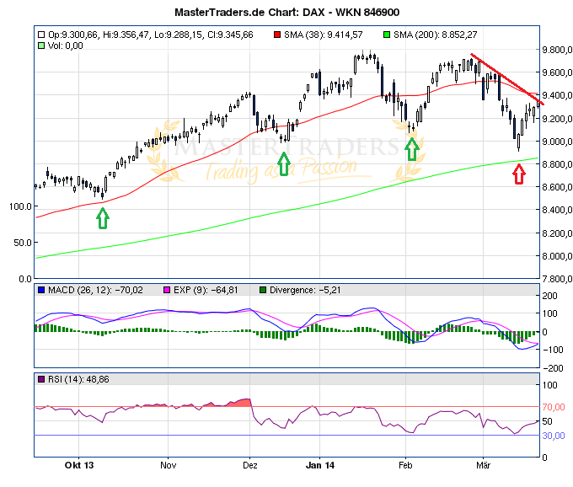Click the 'SMA (38): 9.414,57' label

[x=324, y=35]
